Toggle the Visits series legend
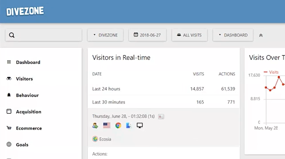 pos(271,72)
